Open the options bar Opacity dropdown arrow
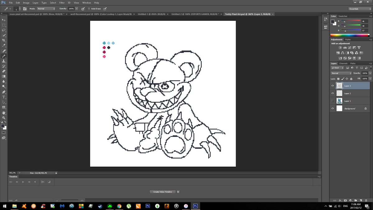Viewport: 373px width, 210px height. (76, 9)
